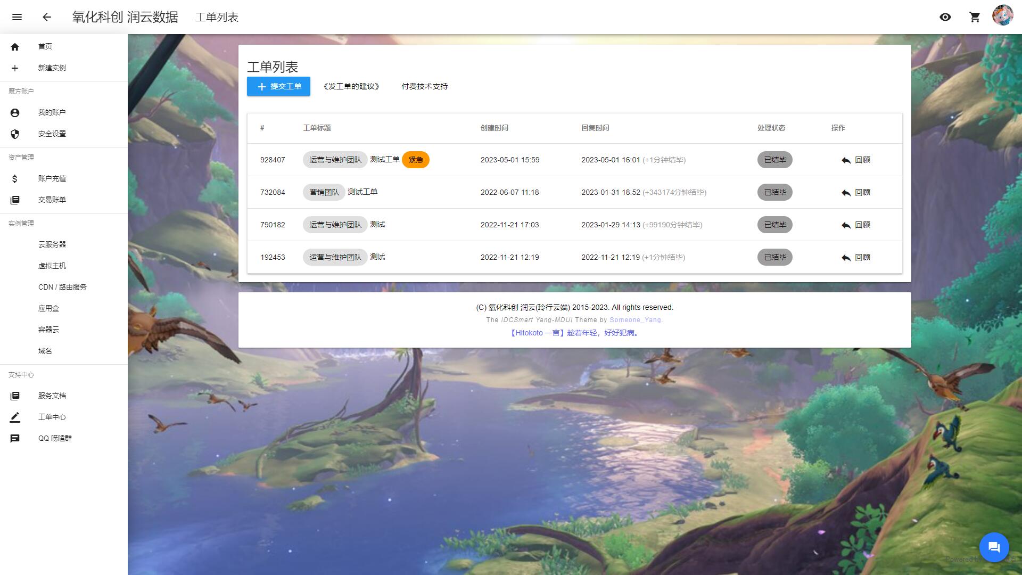Click 已结毕 status of ticket 928407
1022x575 pixels.
(x=775, y=160)
